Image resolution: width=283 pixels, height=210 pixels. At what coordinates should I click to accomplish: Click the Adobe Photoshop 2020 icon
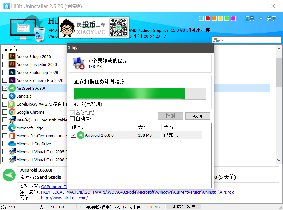pos(12,72)
